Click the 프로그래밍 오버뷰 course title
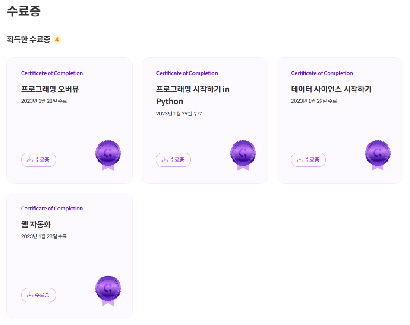410x325 pixels. click(x=50, y=89)
